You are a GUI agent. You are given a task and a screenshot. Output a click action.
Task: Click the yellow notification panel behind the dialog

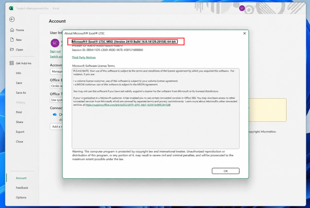pyautogui.click(x=267, y=110)
